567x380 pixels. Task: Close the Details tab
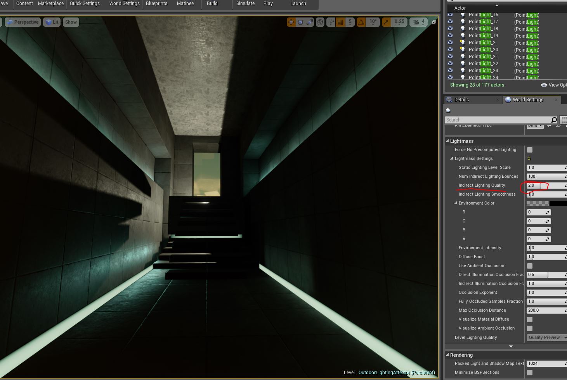pos(498,100)
